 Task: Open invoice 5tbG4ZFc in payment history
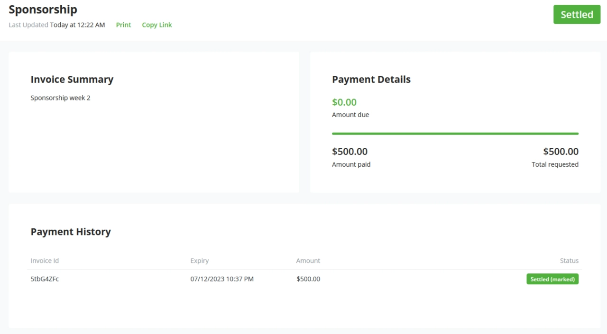point(45,279)
